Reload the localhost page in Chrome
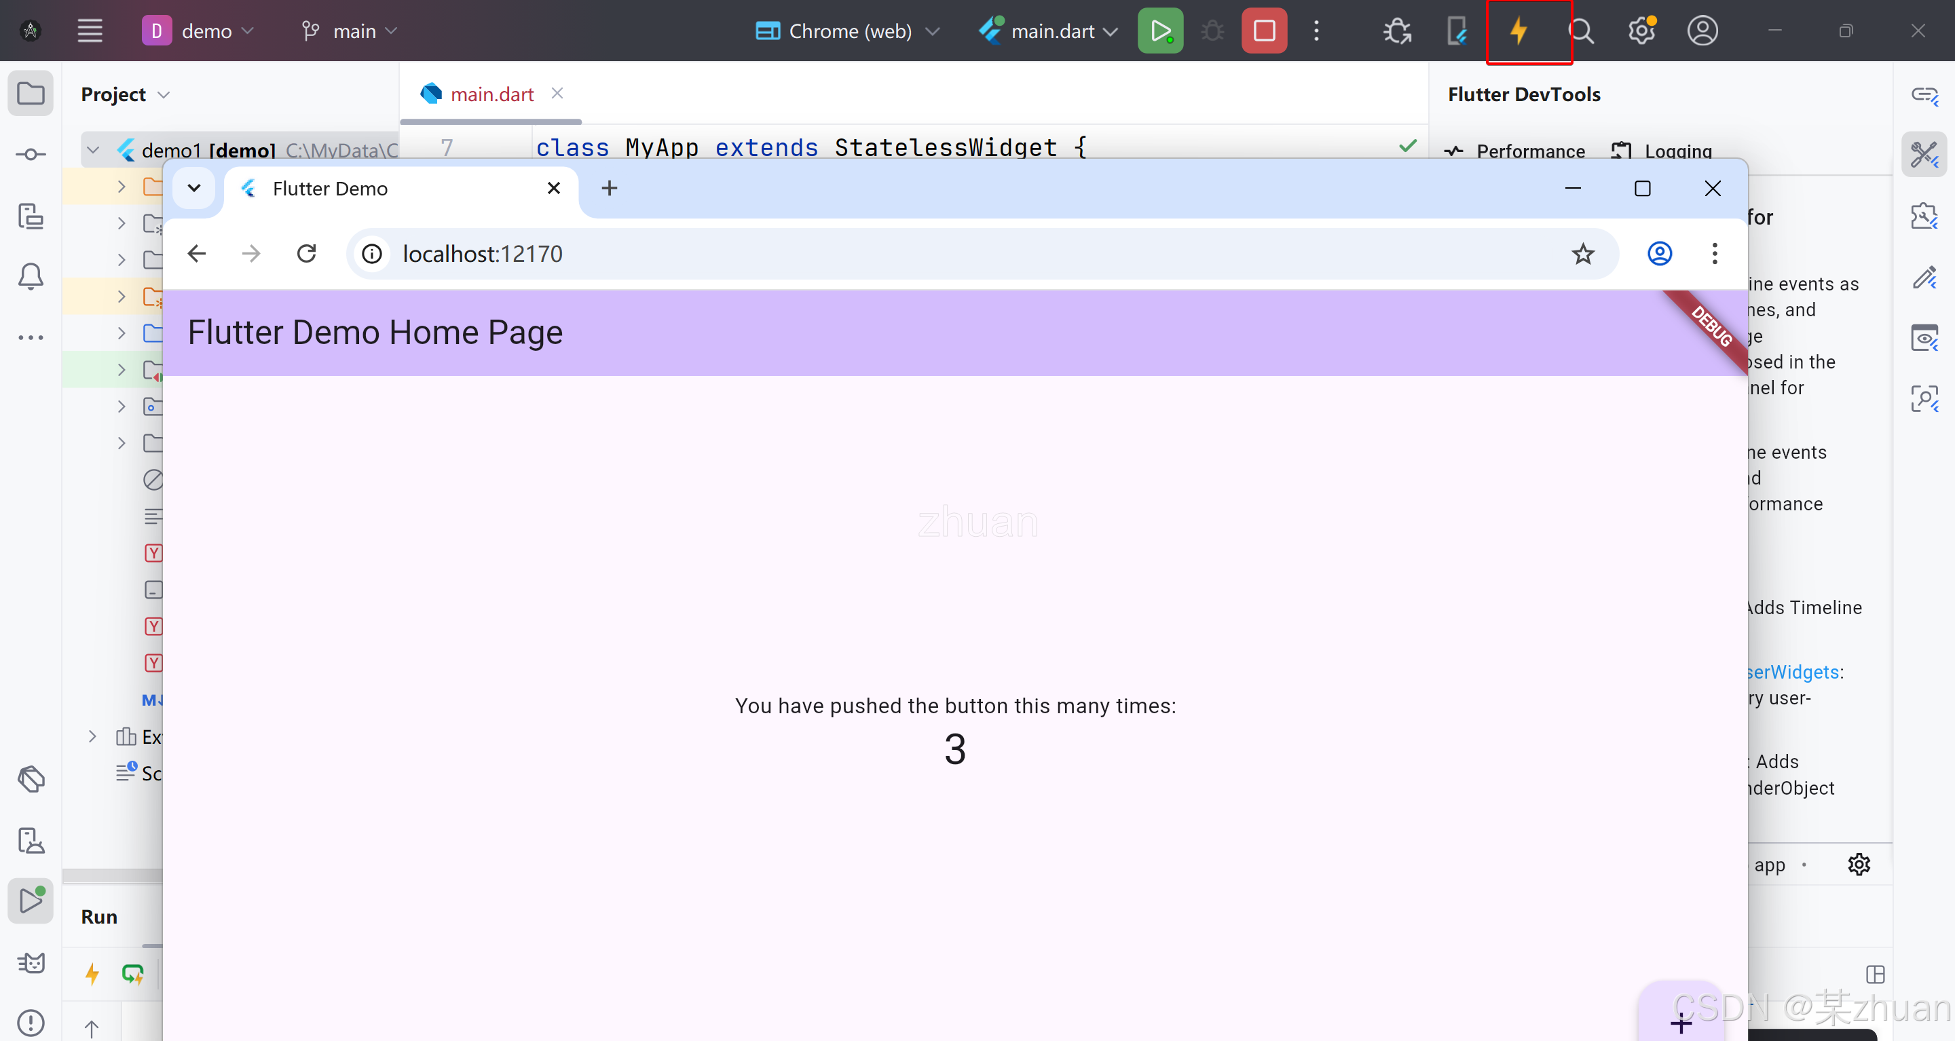 tap(307, 253)
